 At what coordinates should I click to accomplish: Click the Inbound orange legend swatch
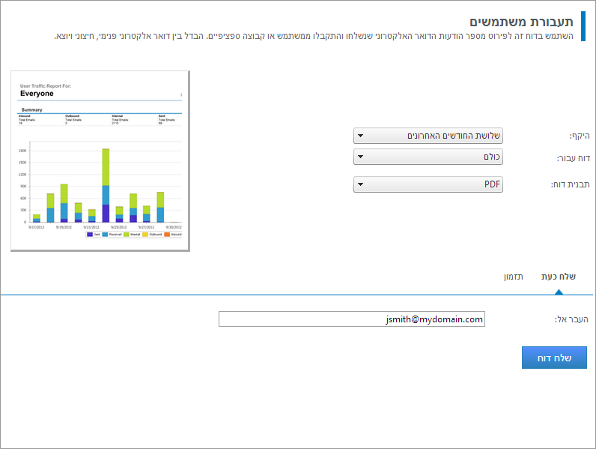click(x=166, y=235)
